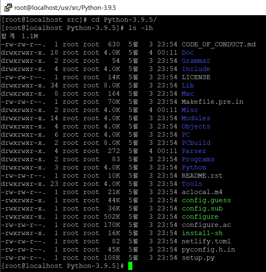Click the 630 size of CODE_OF_CONDUCT.md

click(114, 44)
